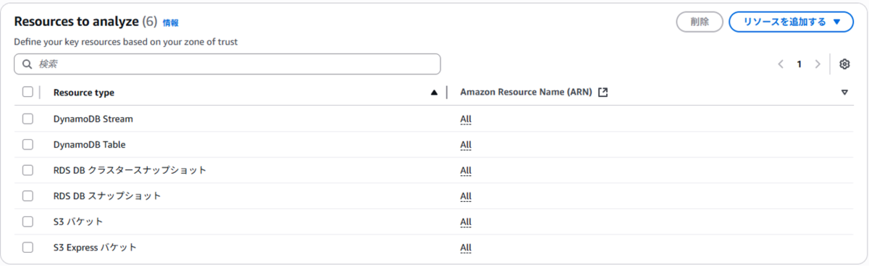The image size is (869, 270).
Task: Check the DynamoDB Stream row
Action: (x=28, y=119)
